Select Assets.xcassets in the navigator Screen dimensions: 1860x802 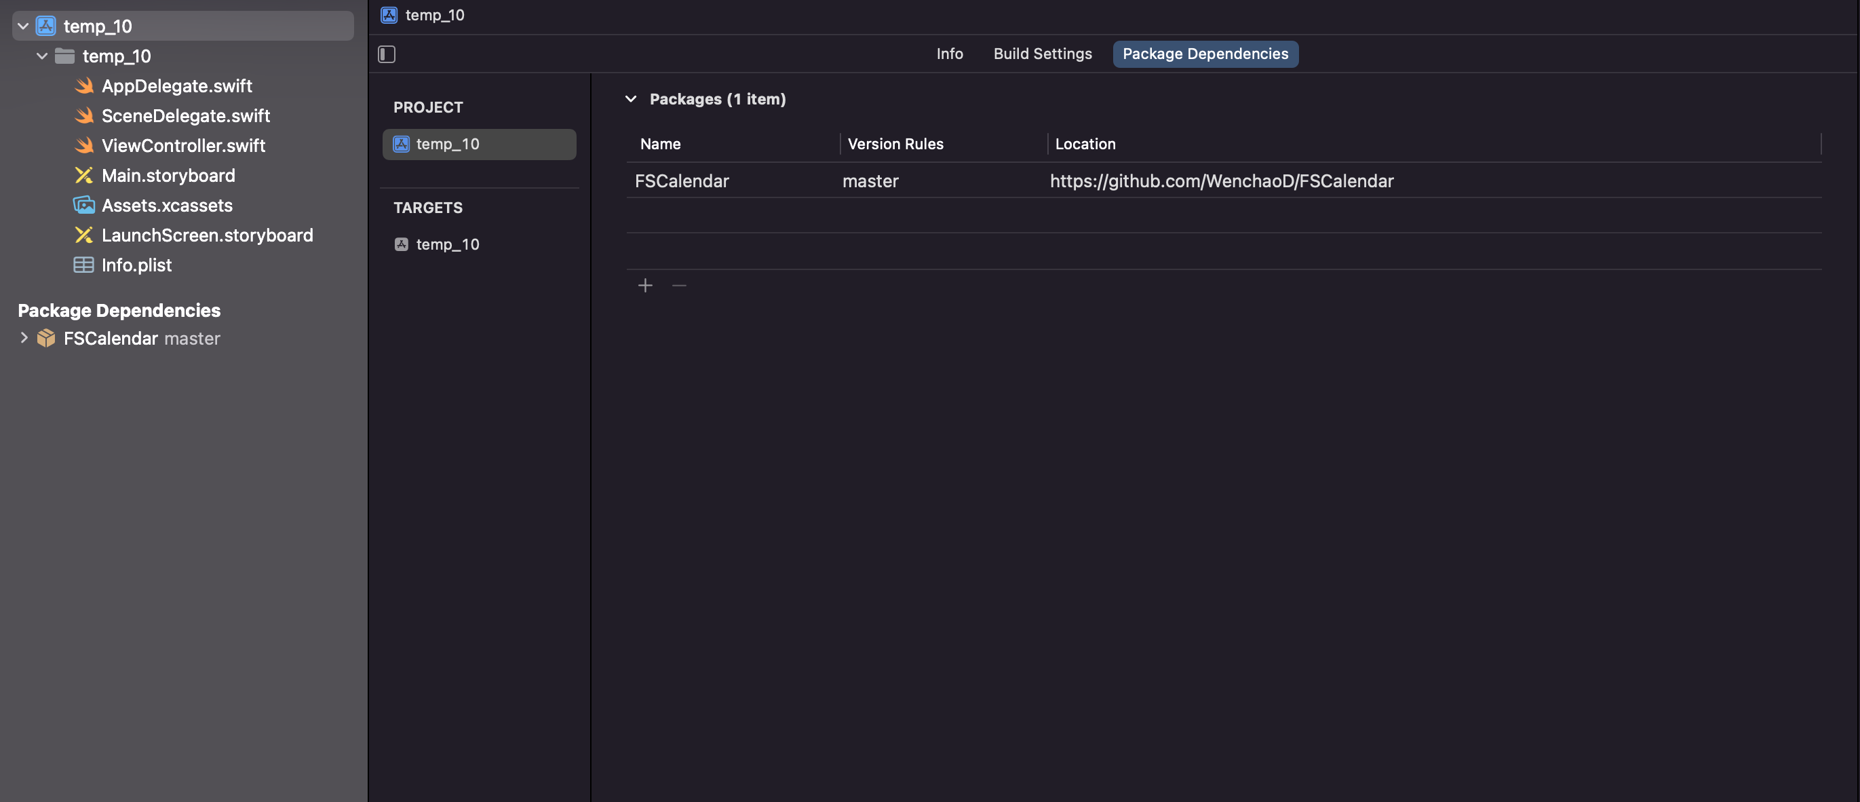167,205
